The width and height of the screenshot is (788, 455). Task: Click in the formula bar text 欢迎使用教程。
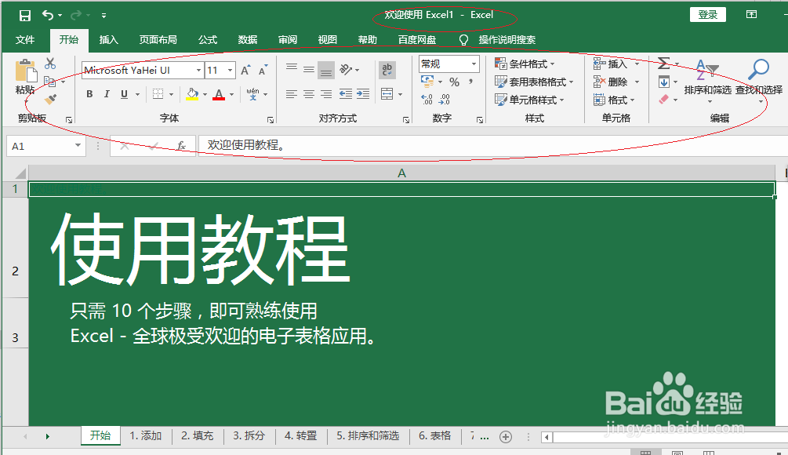[x=246, y=145]
